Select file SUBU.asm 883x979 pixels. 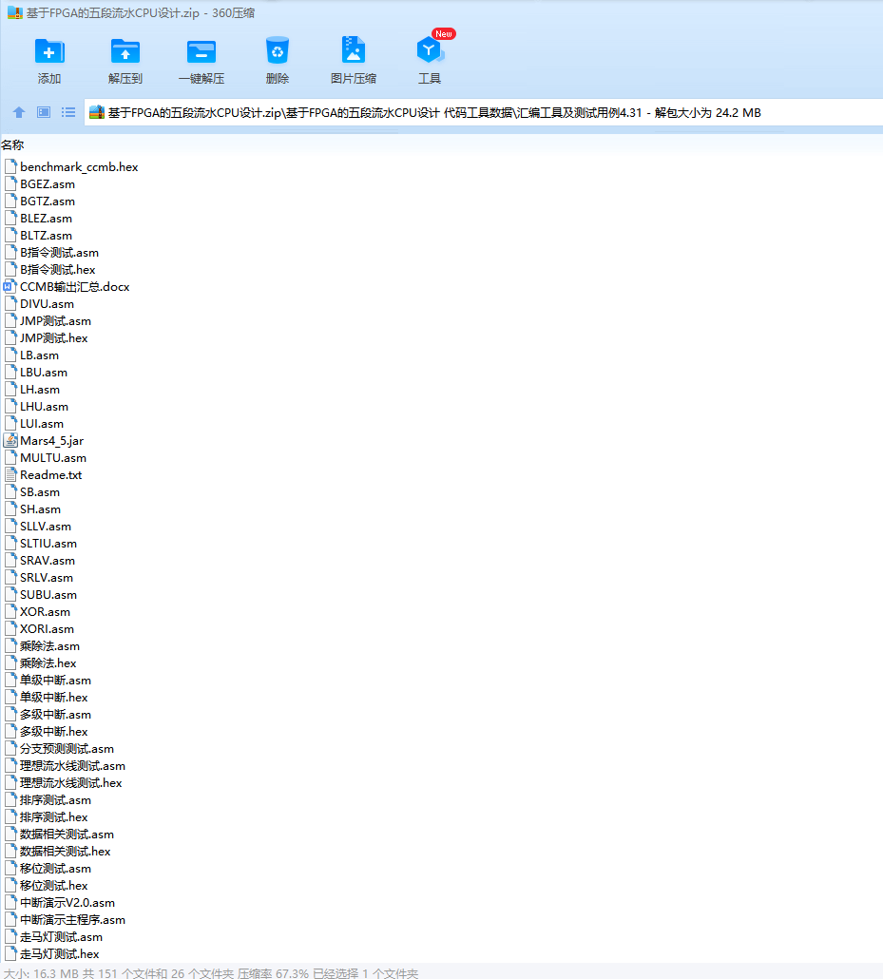[x=48, y=595]
